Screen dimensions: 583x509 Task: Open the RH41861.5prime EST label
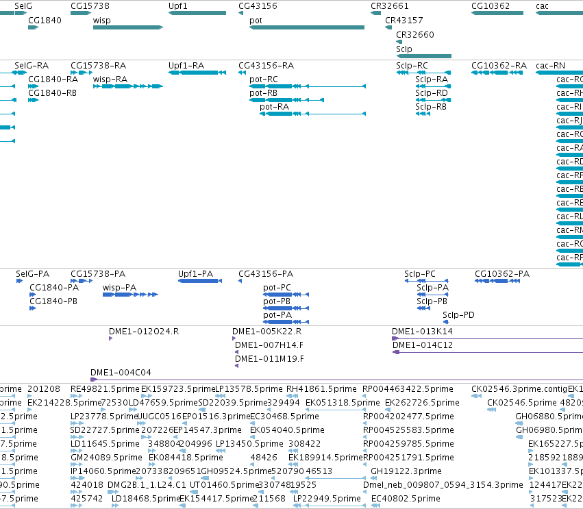321,389
